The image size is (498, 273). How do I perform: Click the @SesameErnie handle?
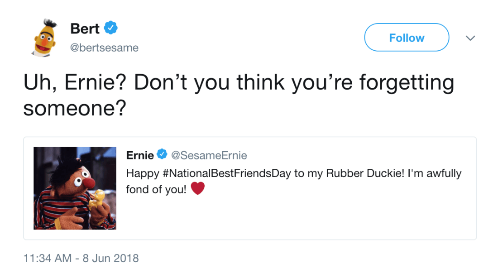click(209, 155)
